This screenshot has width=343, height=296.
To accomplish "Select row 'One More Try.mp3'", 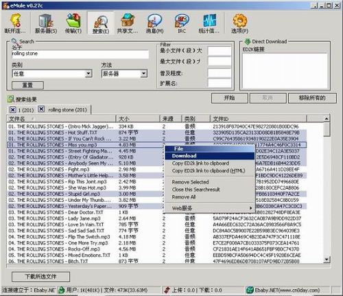I will (x=157, y=243).
